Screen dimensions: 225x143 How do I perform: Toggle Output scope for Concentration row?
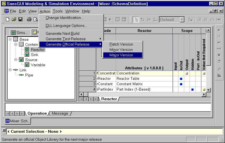(x=187, y=73)
